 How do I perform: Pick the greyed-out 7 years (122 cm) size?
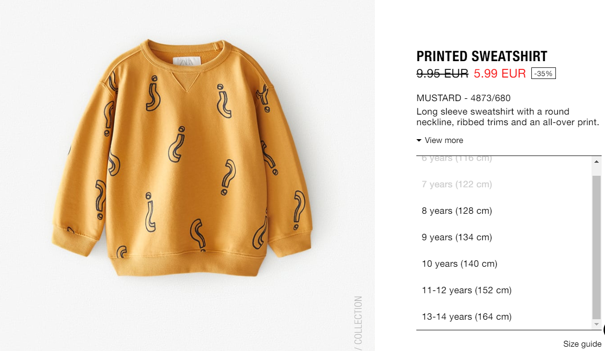click(504, 184)
